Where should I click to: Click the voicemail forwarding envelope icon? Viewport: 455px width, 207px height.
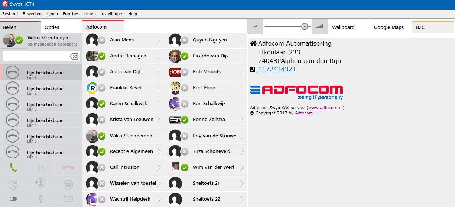[68, 198]
